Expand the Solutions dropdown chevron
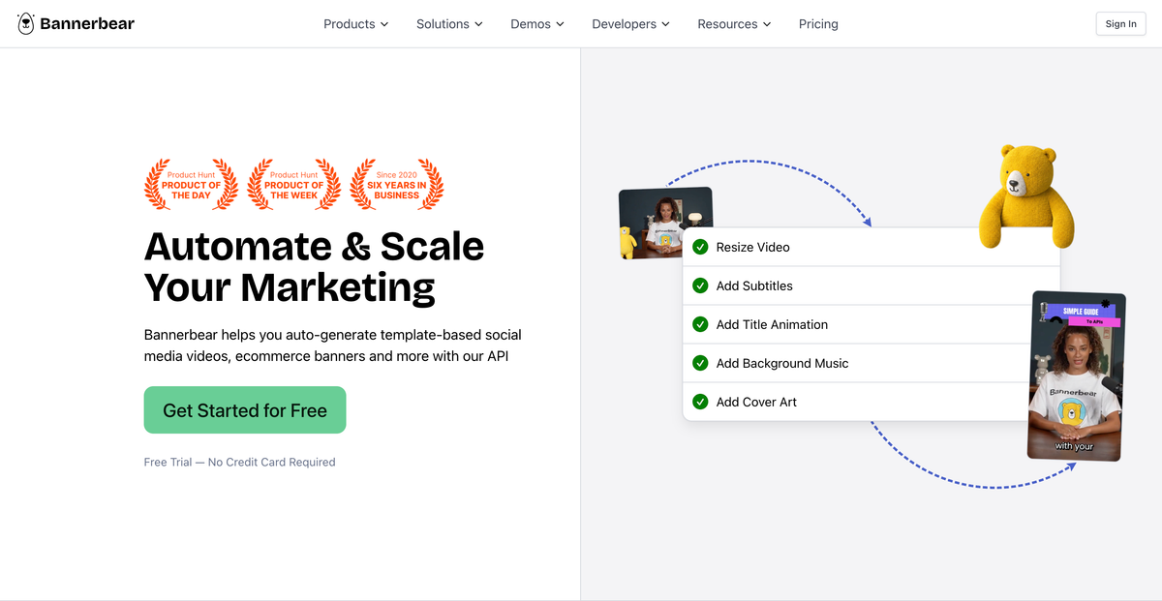Viewport: 1162px width, 601px height. point(478,24)
